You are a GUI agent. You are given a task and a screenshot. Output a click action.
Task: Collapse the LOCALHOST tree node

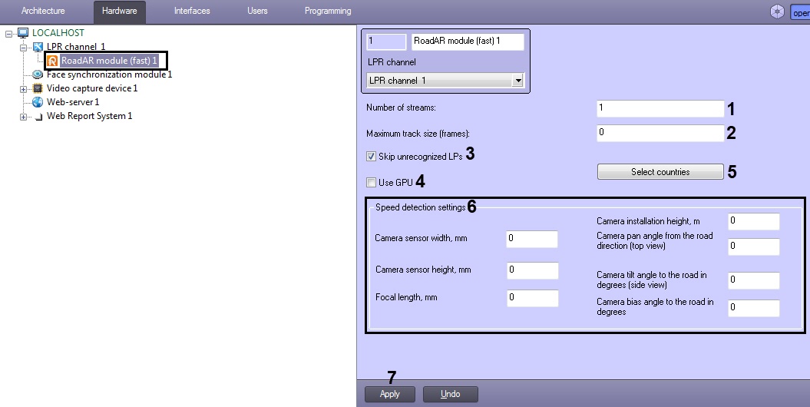(8, 34)
